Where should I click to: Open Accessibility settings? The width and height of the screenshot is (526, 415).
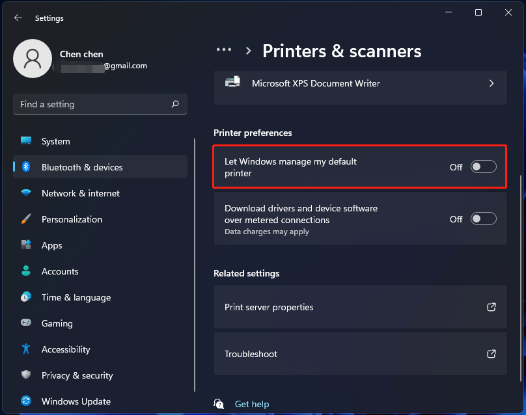[x=65, y=349]
